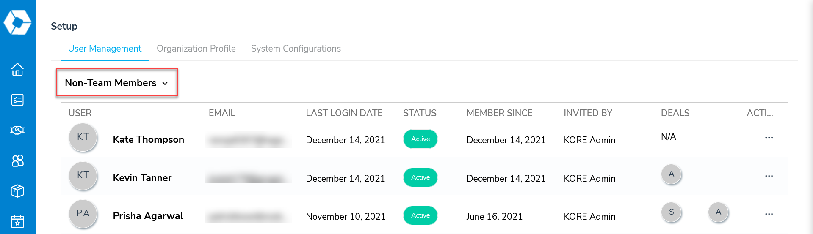Open the Contacts people sidebar icon

pyautogui.click(x=17, y=161)
